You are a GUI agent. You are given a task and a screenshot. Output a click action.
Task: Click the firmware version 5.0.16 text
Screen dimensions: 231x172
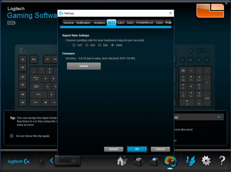pos(107,58)
